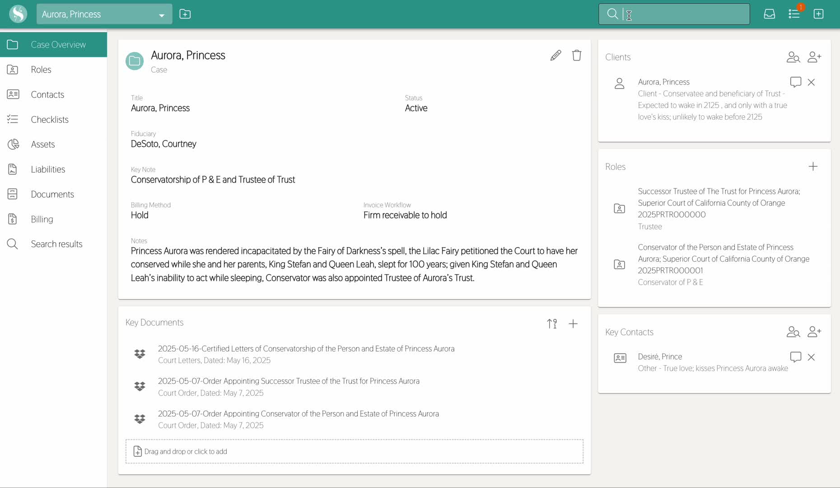
Task: Open the Aurora, Princess case dropdown
Action: tap(104, 14)
